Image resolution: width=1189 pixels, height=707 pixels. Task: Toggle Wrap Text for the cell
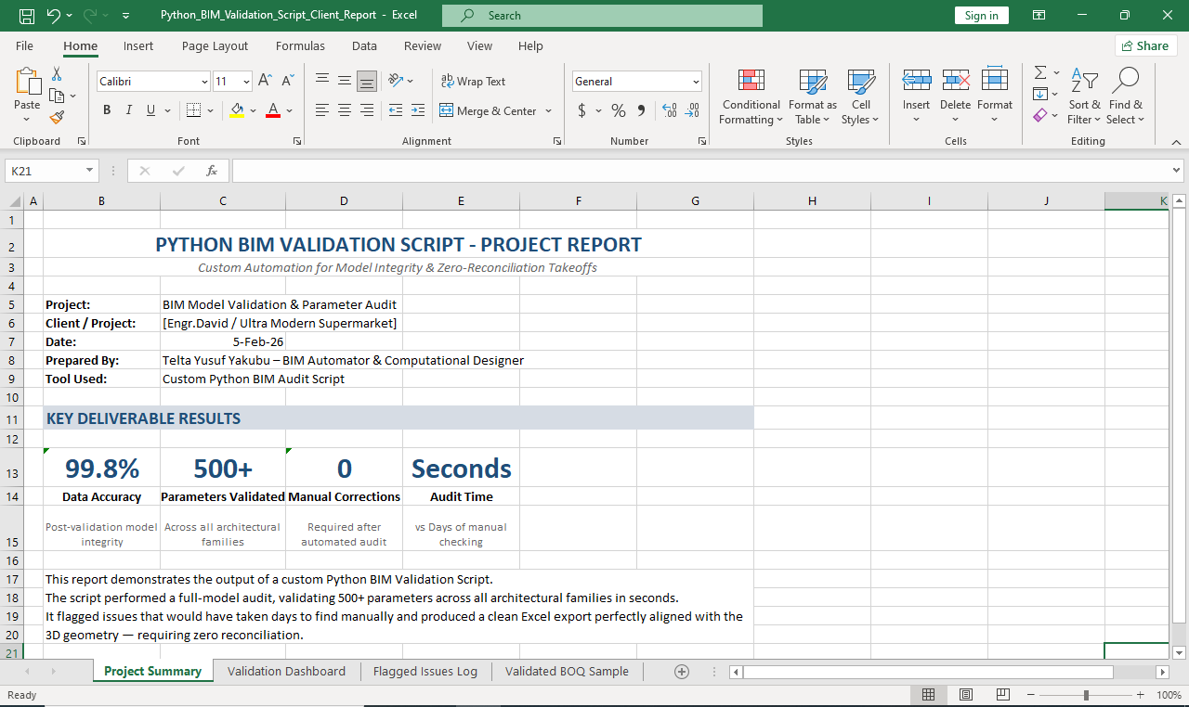pos(473,82)
